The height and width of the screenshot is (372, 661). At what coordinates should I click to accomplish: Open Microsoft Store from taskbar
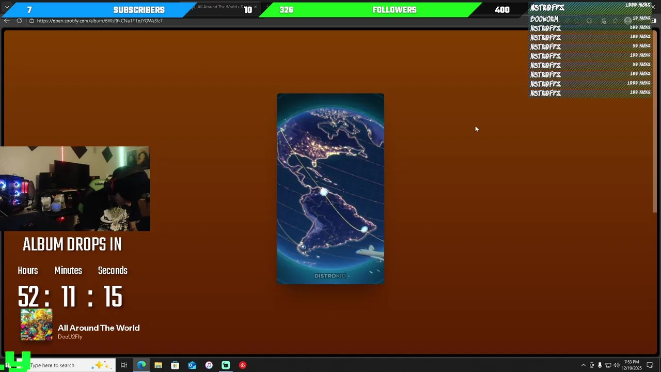pos(175,365)
